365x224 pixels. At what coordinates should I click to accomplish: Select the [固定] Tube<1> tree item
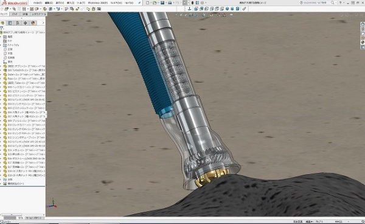tap(24, 83)
